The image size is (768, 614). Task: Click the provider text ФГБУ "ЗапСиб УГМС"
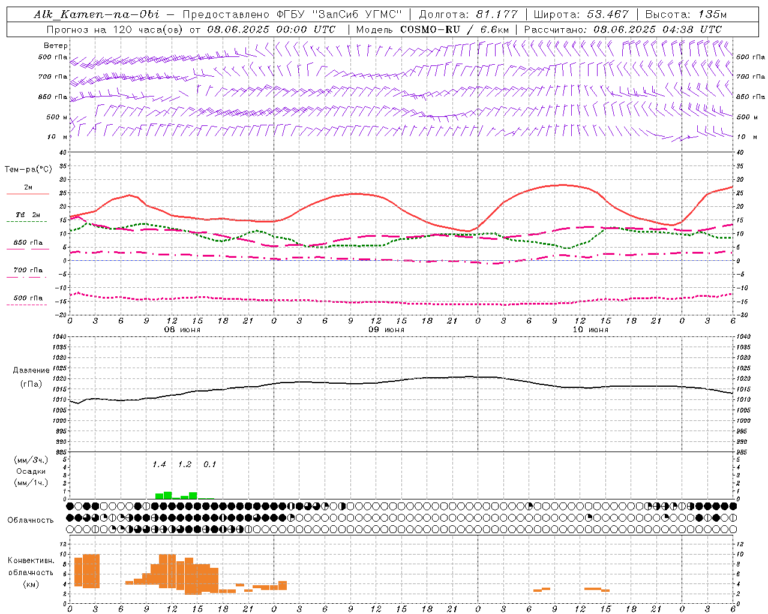tap(339, 14)
